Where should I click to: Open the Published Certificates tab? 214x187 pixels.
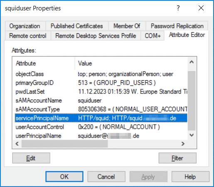tap(77, 26)
